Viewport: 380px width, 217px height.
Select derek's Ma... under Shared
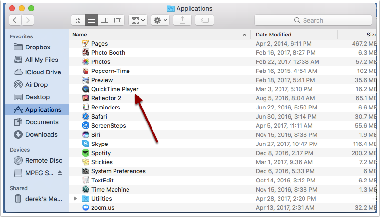coord(37,199)
